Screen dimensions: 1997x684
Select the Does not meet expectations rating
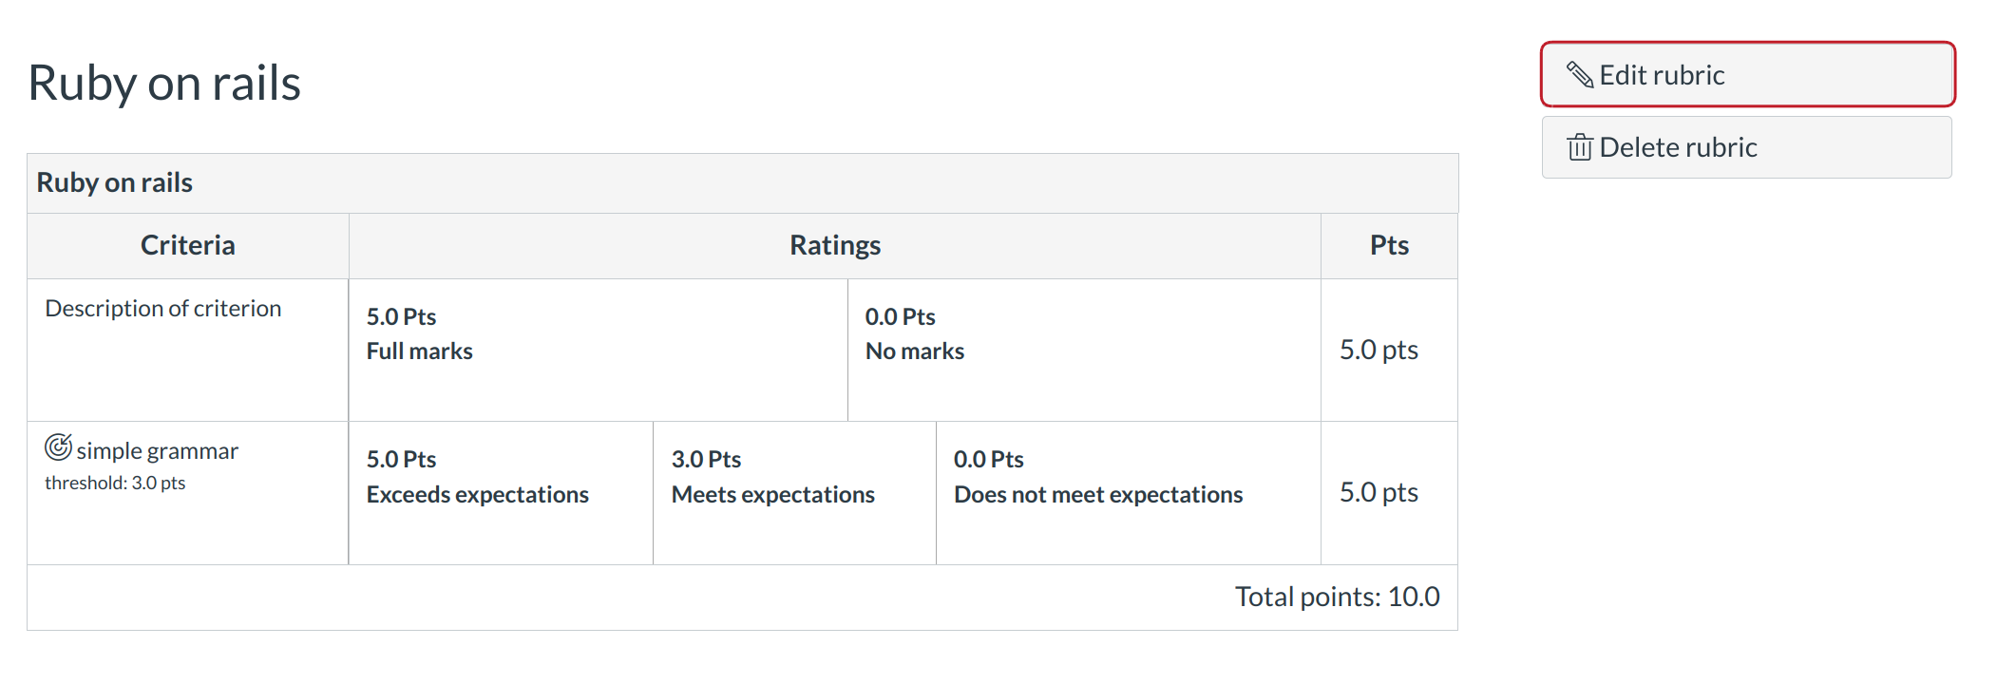(1097, 494)
